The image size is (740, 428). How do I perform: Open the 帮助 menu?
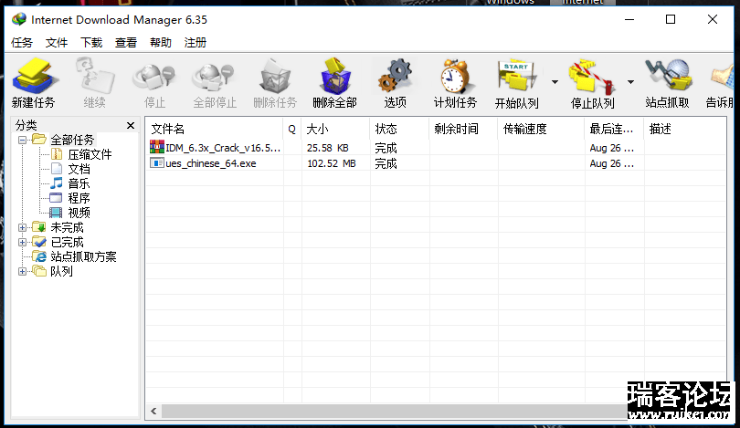tap(161, 43)
